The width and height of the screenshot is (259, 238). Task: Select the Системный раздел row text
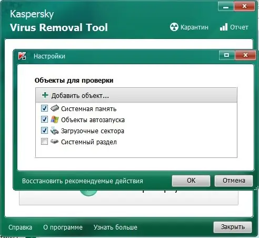click(x=89, y=142)
